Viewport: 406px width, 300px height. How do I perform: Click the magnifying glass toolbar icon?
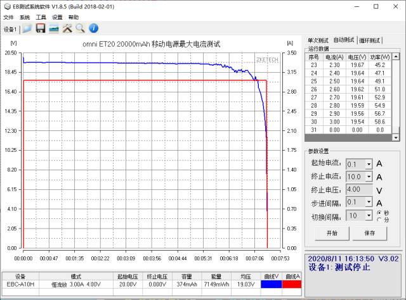coord(81,28)
